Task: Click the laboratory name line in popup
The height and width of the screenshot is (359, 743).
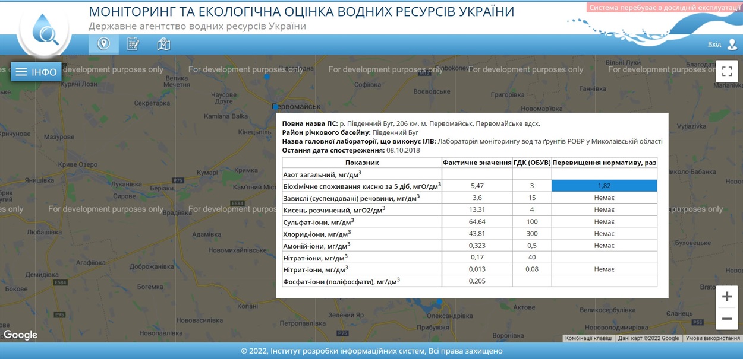Action: point(472,141)
